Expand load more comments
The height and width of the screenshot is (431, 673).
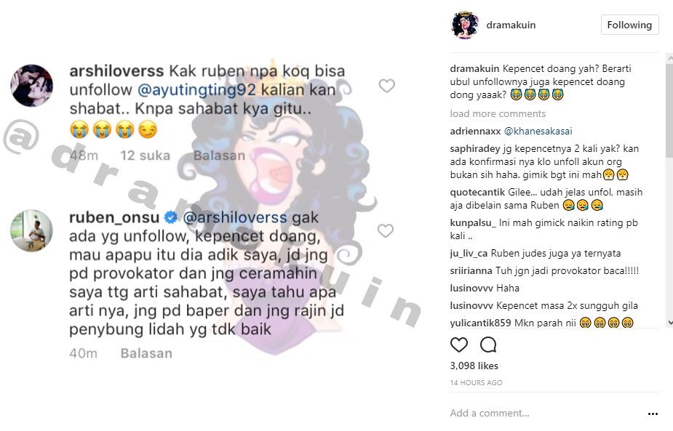[x=498, y=113]
